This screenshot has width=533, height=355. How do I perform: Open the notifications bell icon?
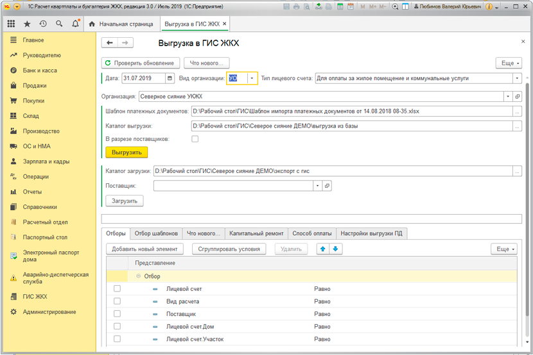pos(76,24)
